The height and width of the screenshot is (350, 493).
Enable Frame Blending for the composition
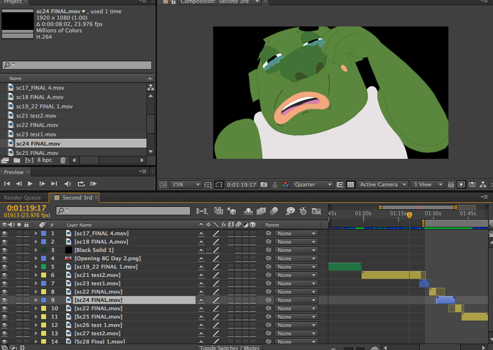[262, 211]
